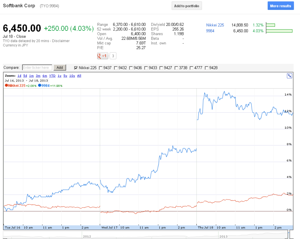Click the Add to portfolio button

tap(186, 6)
